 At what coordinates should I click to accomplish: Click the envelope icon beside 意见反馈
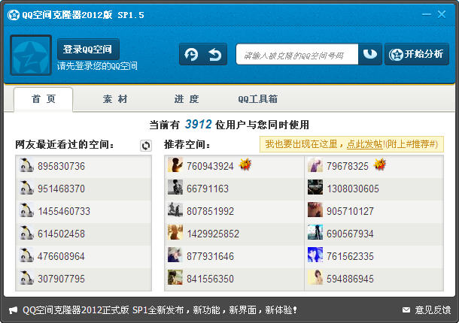pos(406,309)
